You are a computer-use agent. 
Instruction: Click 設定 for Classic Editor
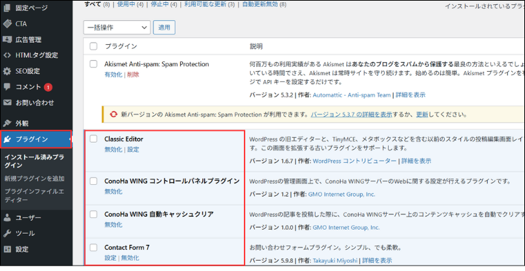pos(133,150)
